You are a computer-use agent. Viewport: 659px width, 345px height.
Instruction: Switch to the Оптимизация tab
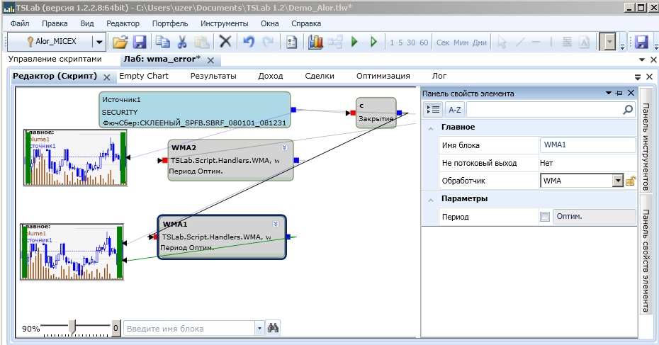click(x=383, y=76)
